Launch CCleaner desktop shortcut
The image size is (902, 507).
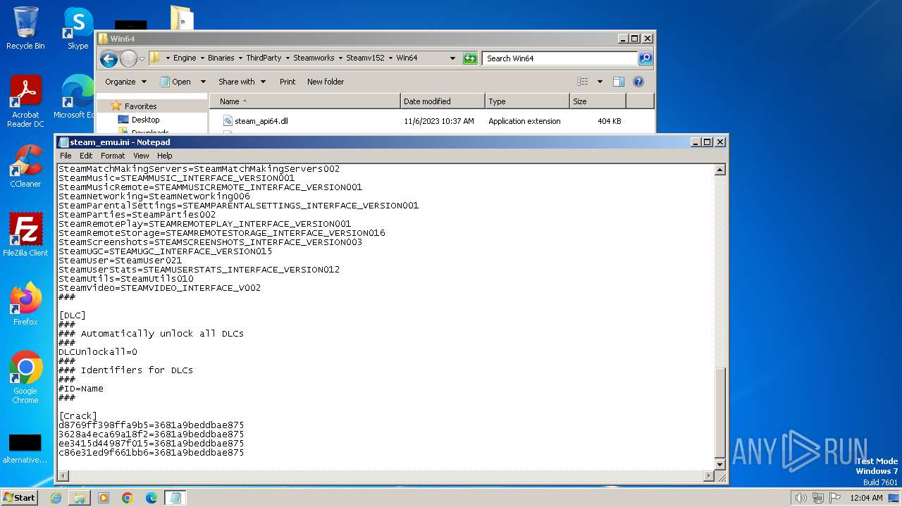[x=25, y=166]
